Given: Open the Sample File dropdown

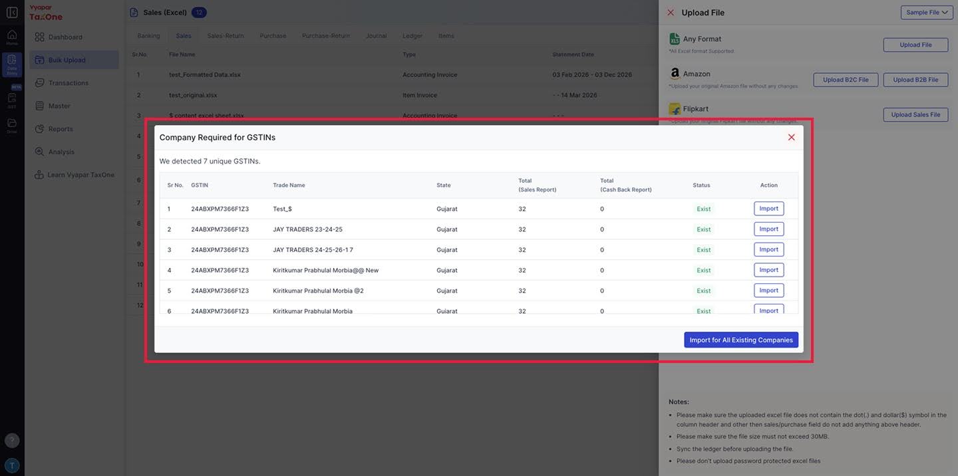Looking at the screenshot, I should click(927, 12).
